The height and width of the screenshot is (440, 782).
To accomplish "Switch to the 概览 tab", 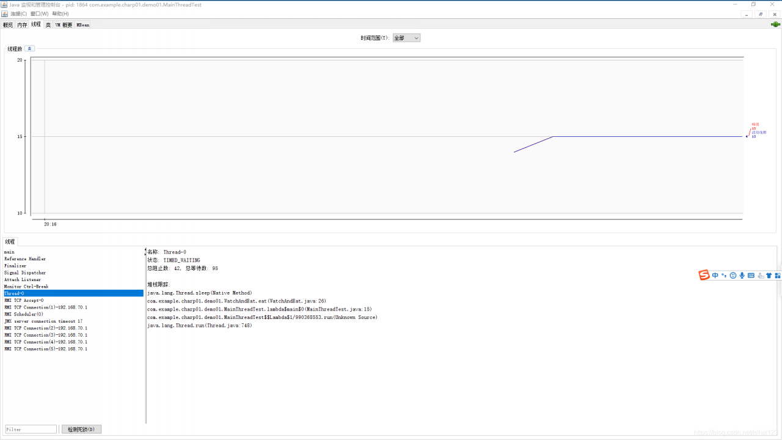I will pos(8,25).
